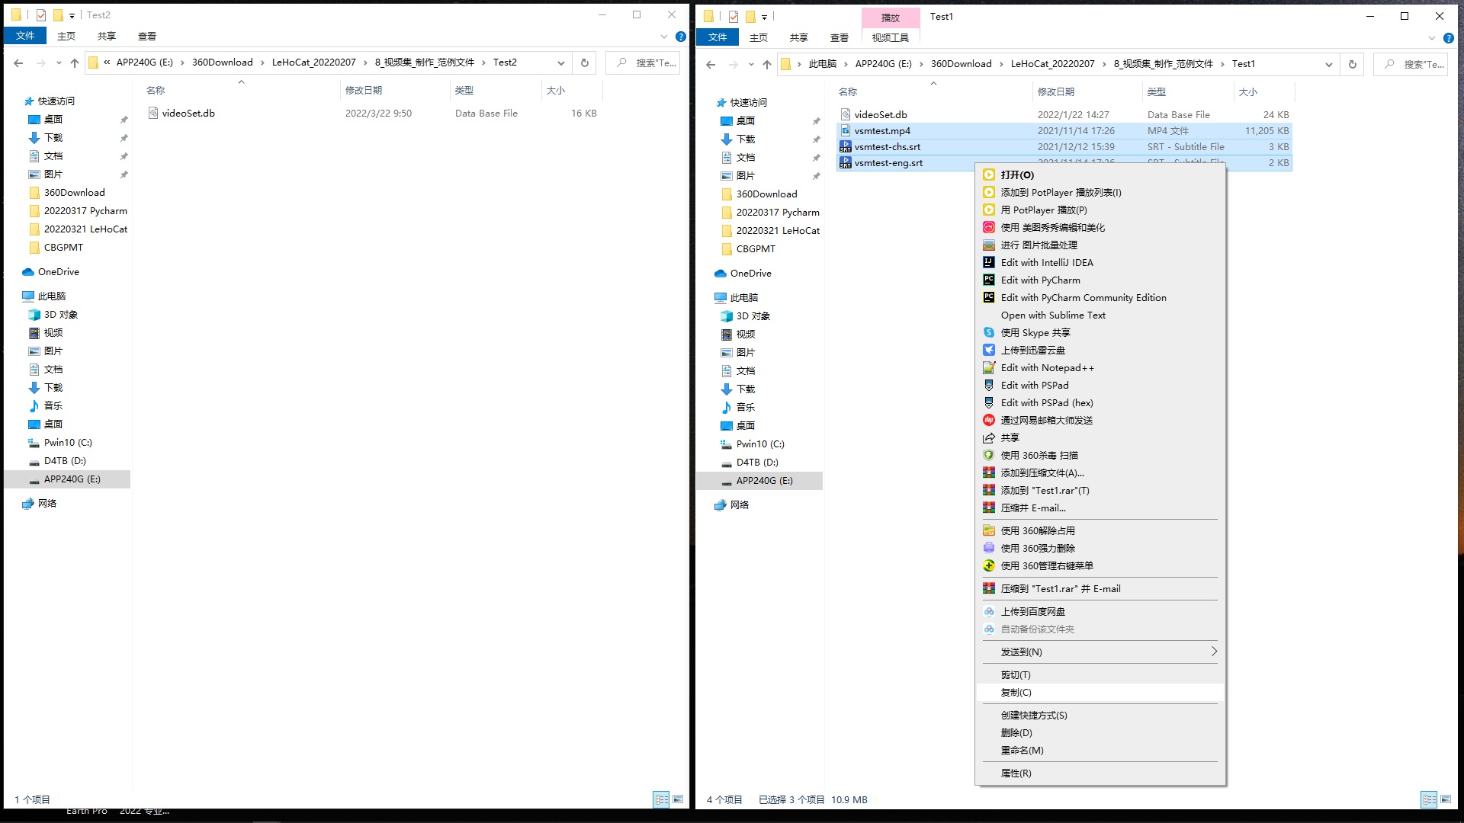Click the Notepad++ icon in the context menu

coord(989,367)
